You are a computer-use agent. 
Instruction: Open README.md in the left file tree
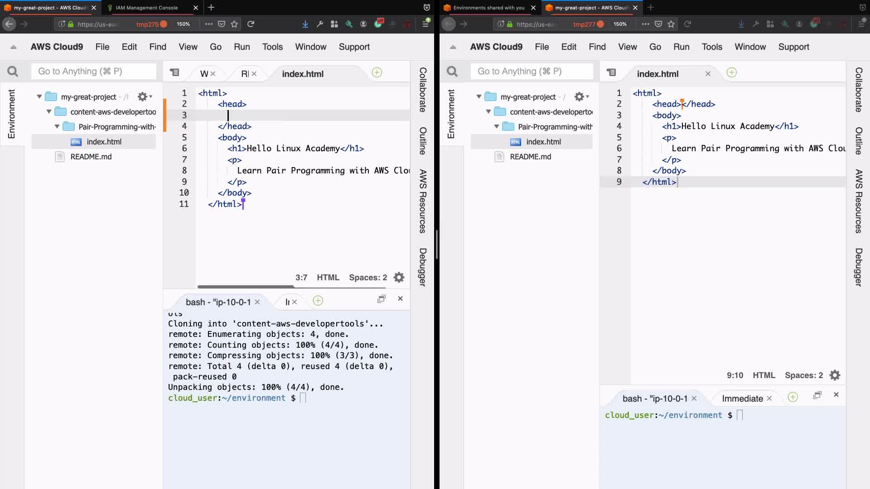point(91,157)
